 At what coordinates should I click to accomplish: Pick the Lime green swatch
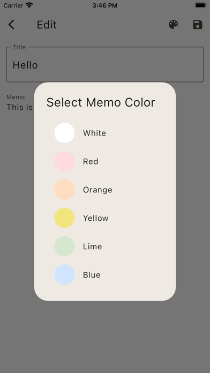point(64,246)
